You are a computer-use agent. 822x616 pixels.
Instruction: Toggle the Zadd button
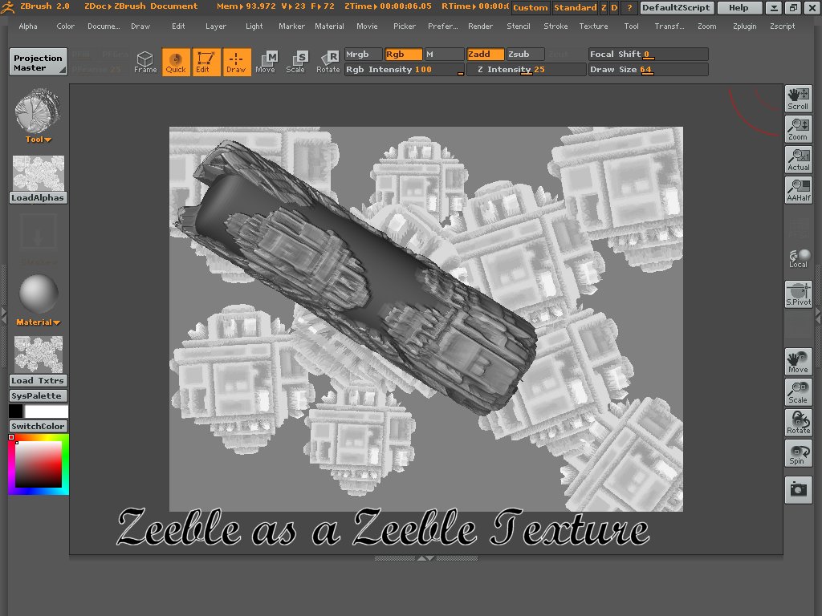tap(485, 55)
